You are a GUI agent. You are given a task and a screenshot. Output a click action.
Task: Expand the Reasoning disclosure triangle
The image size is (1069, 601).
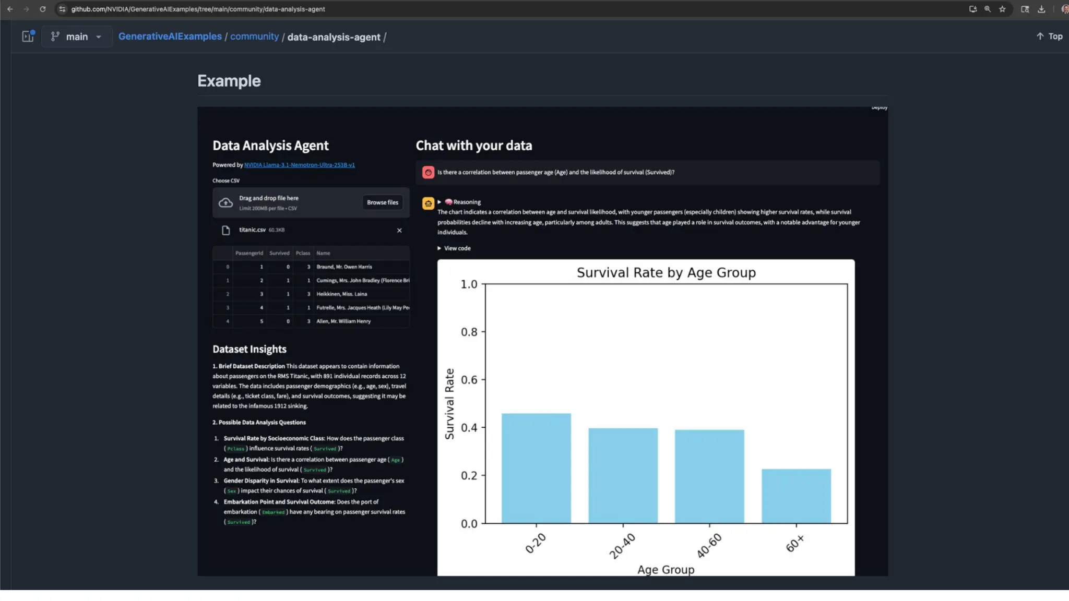(x=440, y=202)
